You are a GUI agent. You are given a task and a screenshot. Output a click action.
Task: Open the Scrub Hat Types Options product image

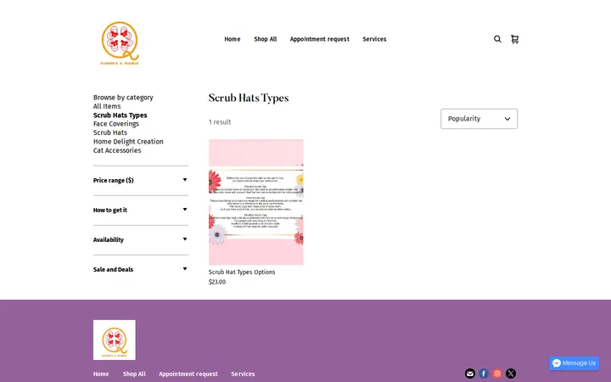(256, 202)
